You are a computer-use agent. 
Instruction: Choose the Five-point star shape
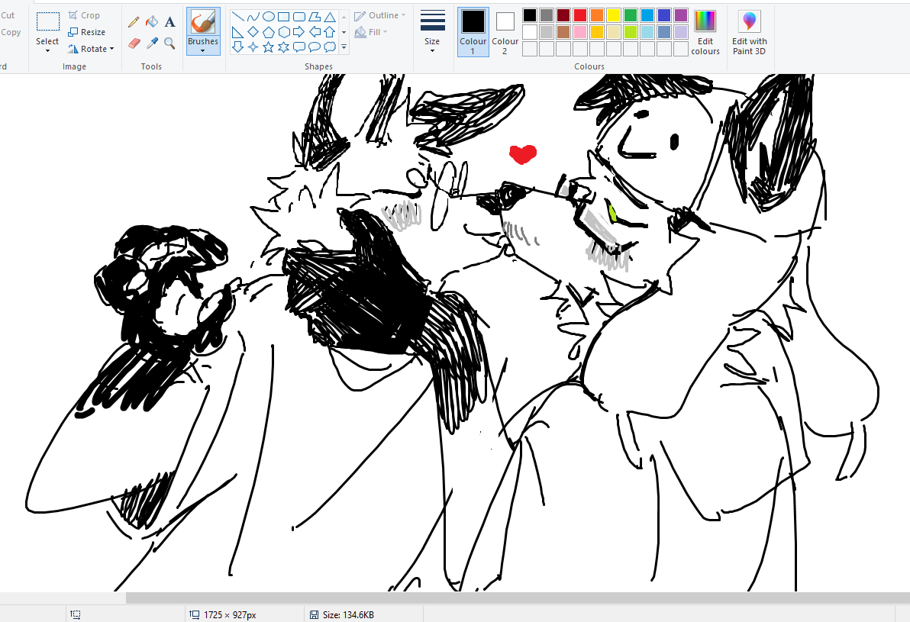tap(268, 47)
